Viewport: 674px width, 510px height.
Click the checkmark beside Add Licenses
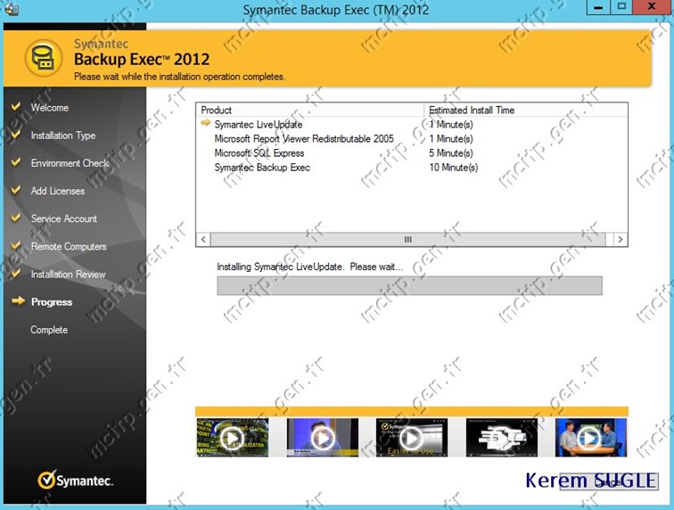[16, 190]
